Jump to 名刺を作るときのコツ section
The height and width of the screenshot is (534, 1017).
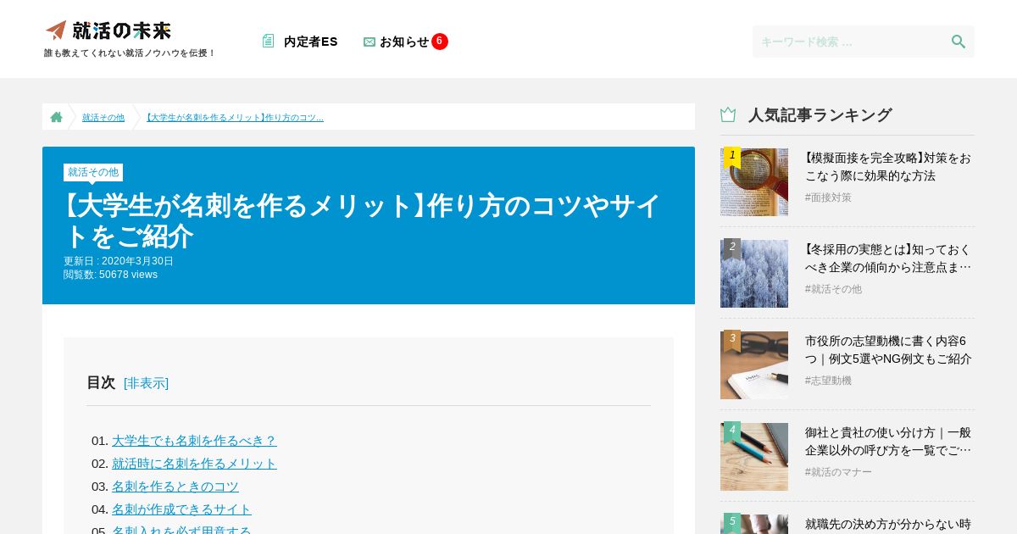(x=175, y=487)
